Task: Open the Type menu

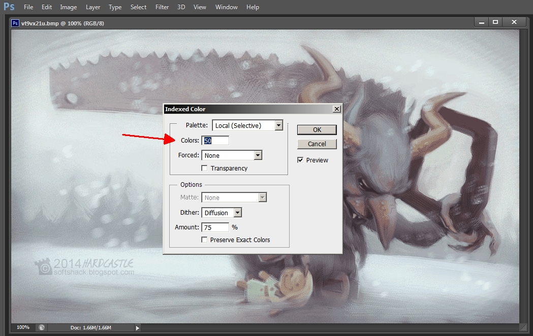Action: 115,7
